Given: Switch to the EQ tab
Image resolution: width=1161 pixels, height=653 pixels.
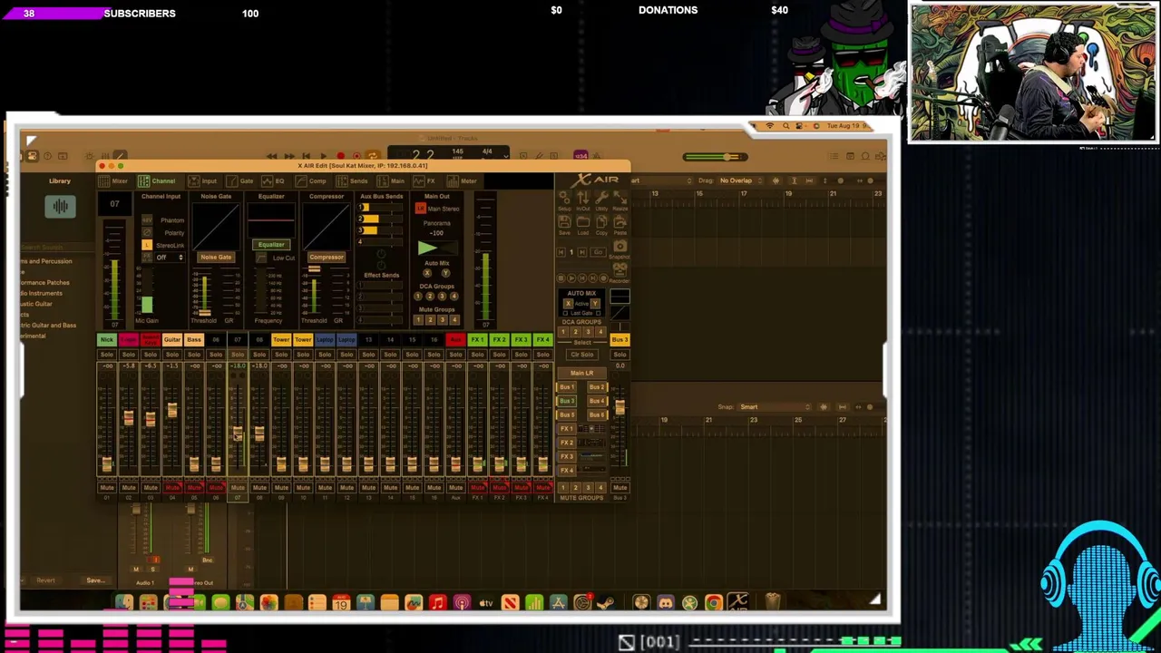Looking at the screenshot, I should 273,181.
